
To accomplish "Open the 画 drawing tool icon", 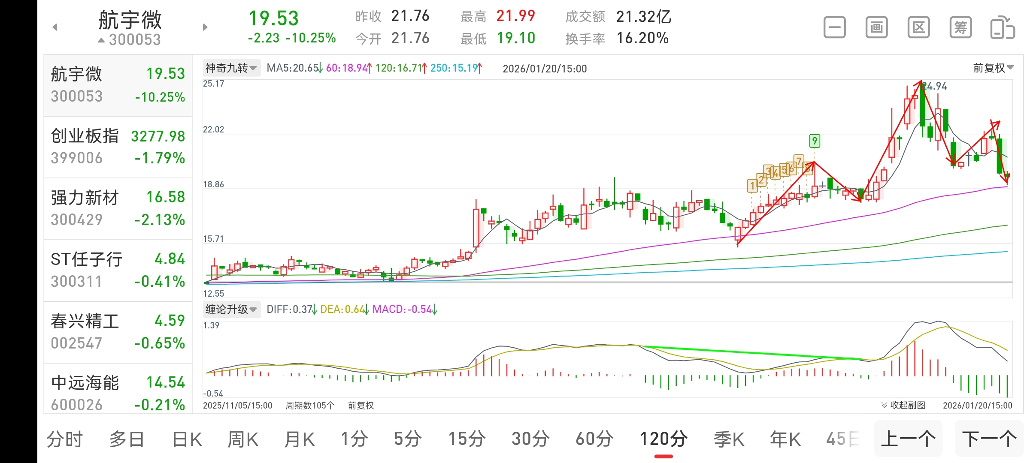I will click(x=876, y=28).
